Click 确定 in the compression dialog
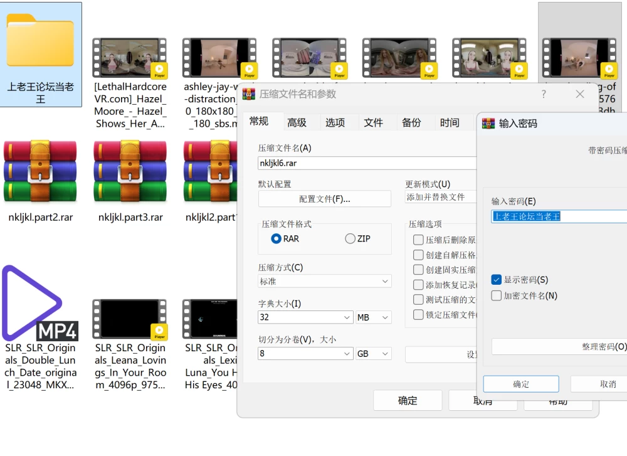Screen dimensions: 627x456 coord(408,400)
